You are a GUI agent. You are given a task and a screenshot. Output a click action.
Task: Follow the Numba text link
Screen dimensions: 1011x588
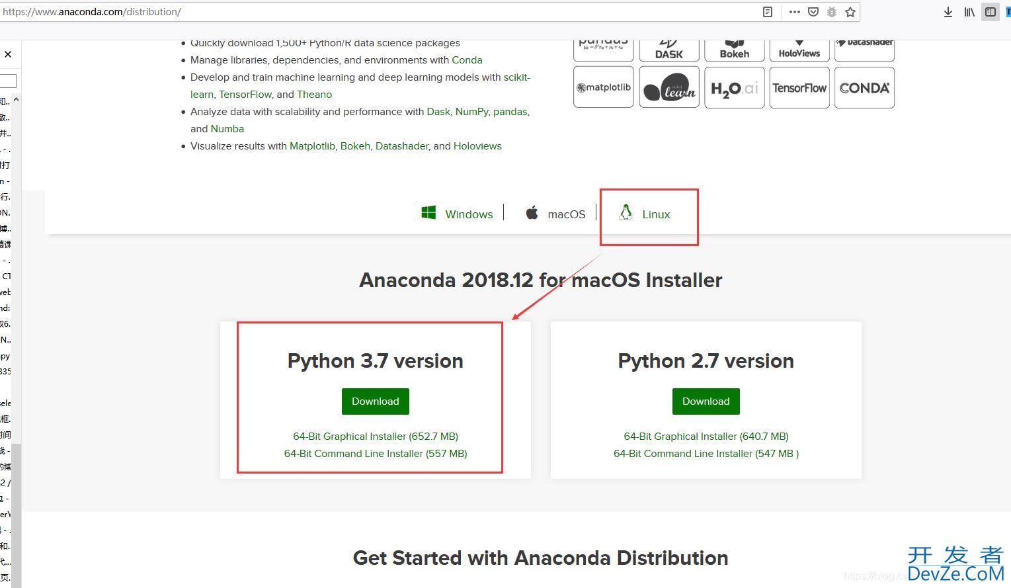pyautogui.click(x=227, y=129)
